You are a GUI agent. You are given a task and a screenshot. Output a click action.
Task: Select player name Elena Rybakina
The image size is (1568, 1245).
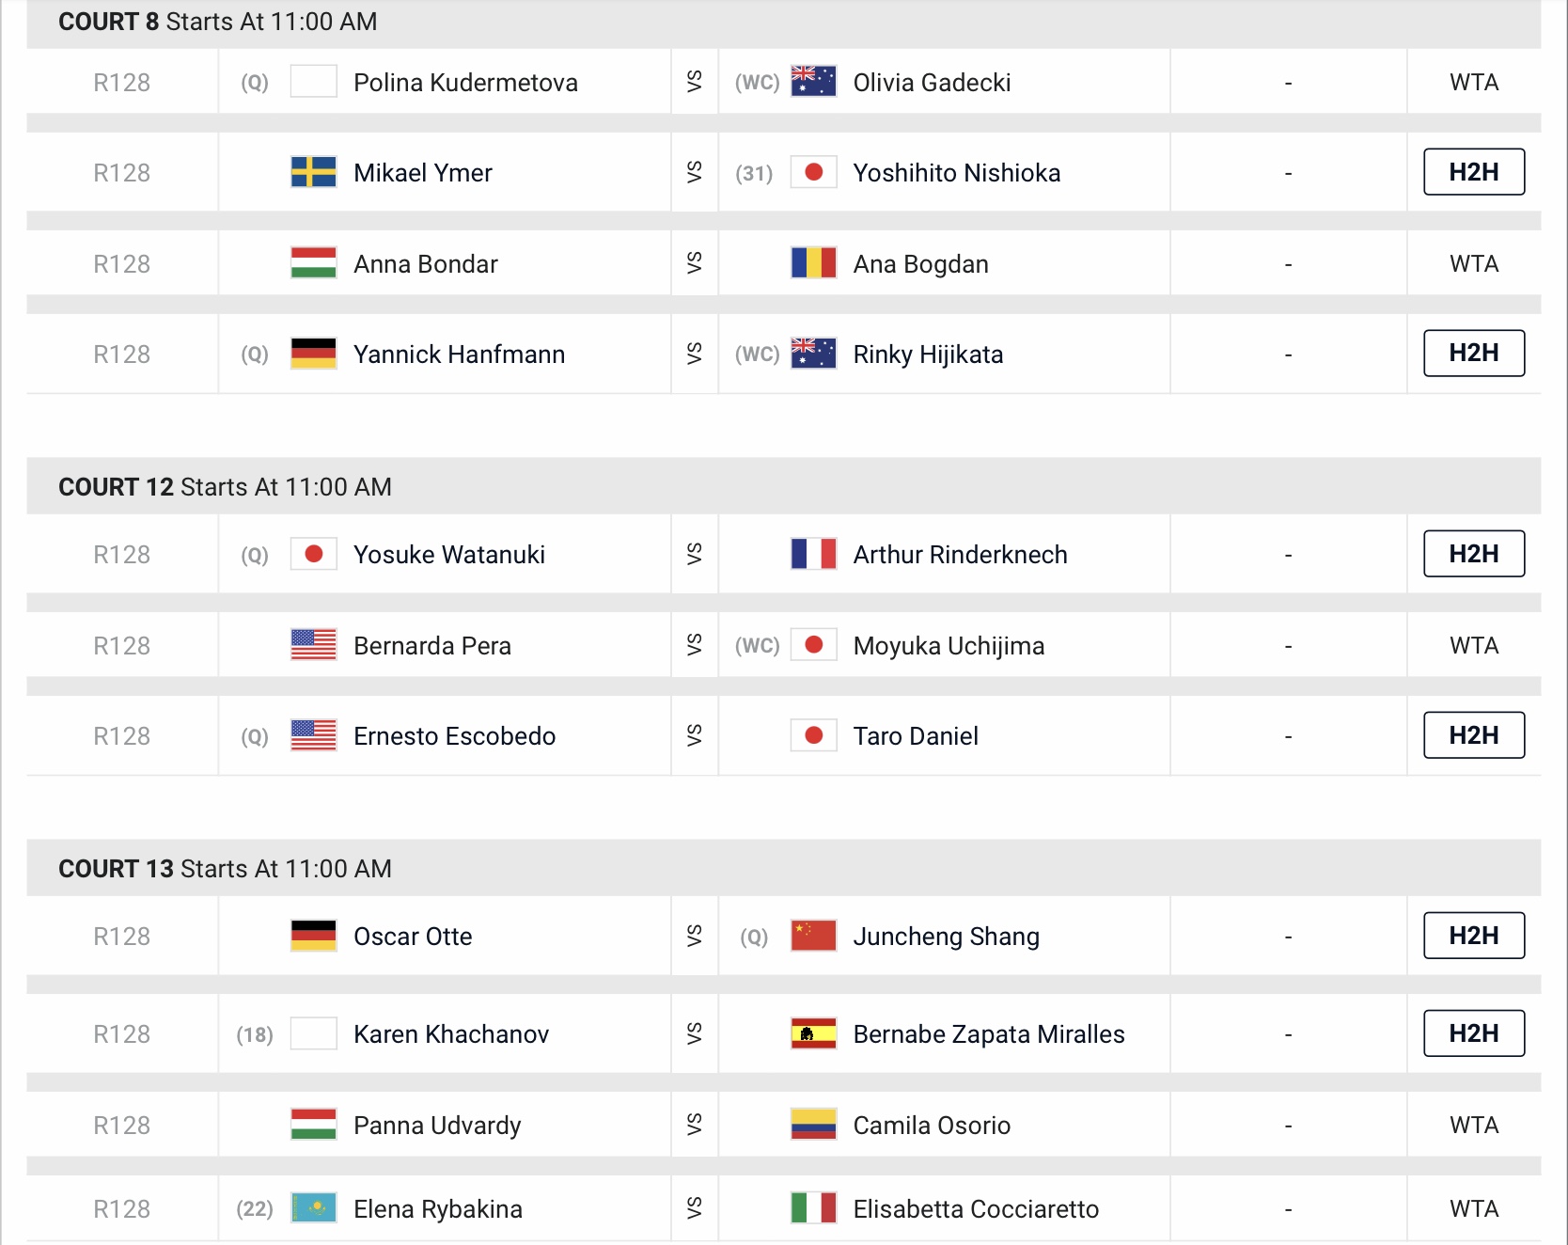(437, 1209)
